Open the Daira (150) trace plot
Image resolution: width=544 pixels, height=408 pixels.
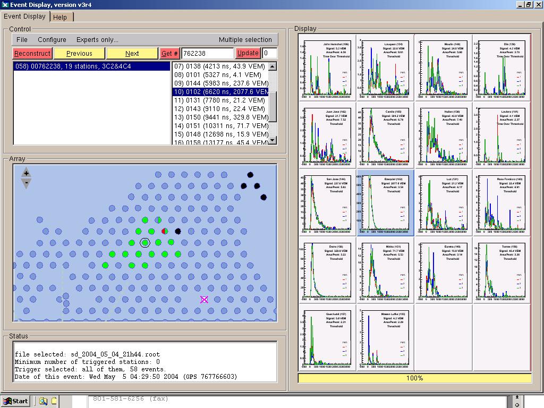tap(327, 270)
